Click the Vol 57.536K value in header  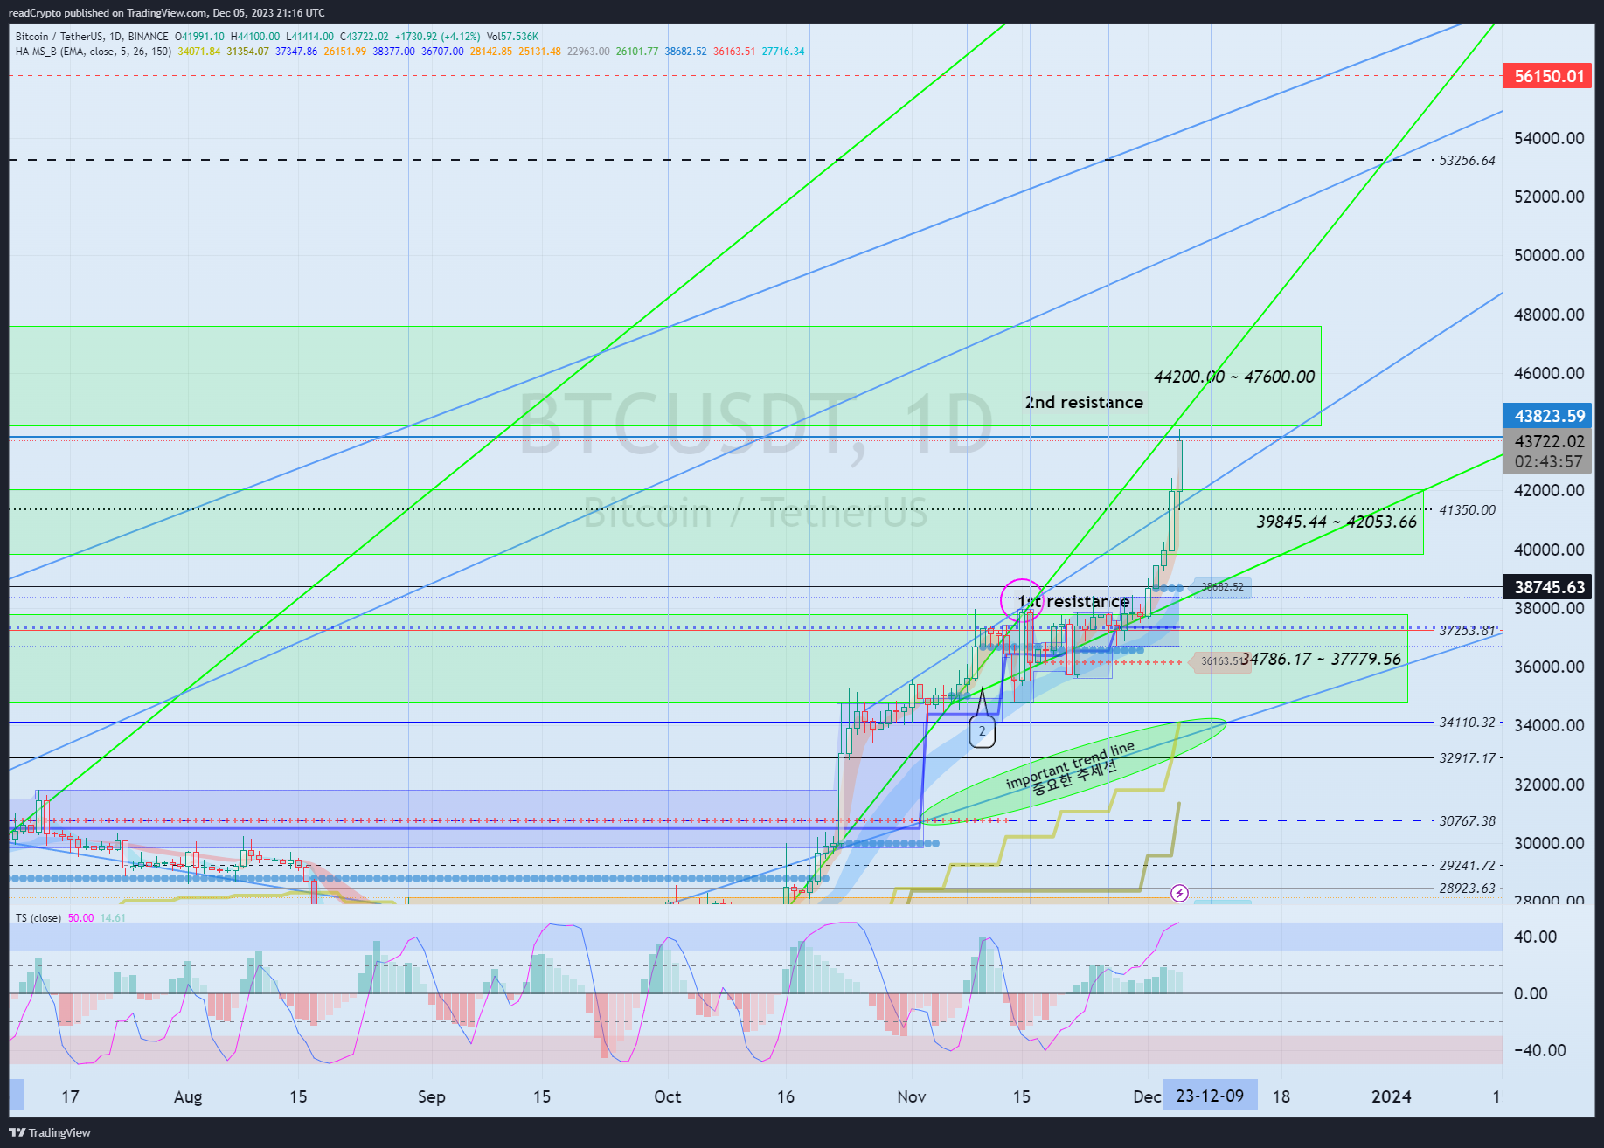point(513,37)
